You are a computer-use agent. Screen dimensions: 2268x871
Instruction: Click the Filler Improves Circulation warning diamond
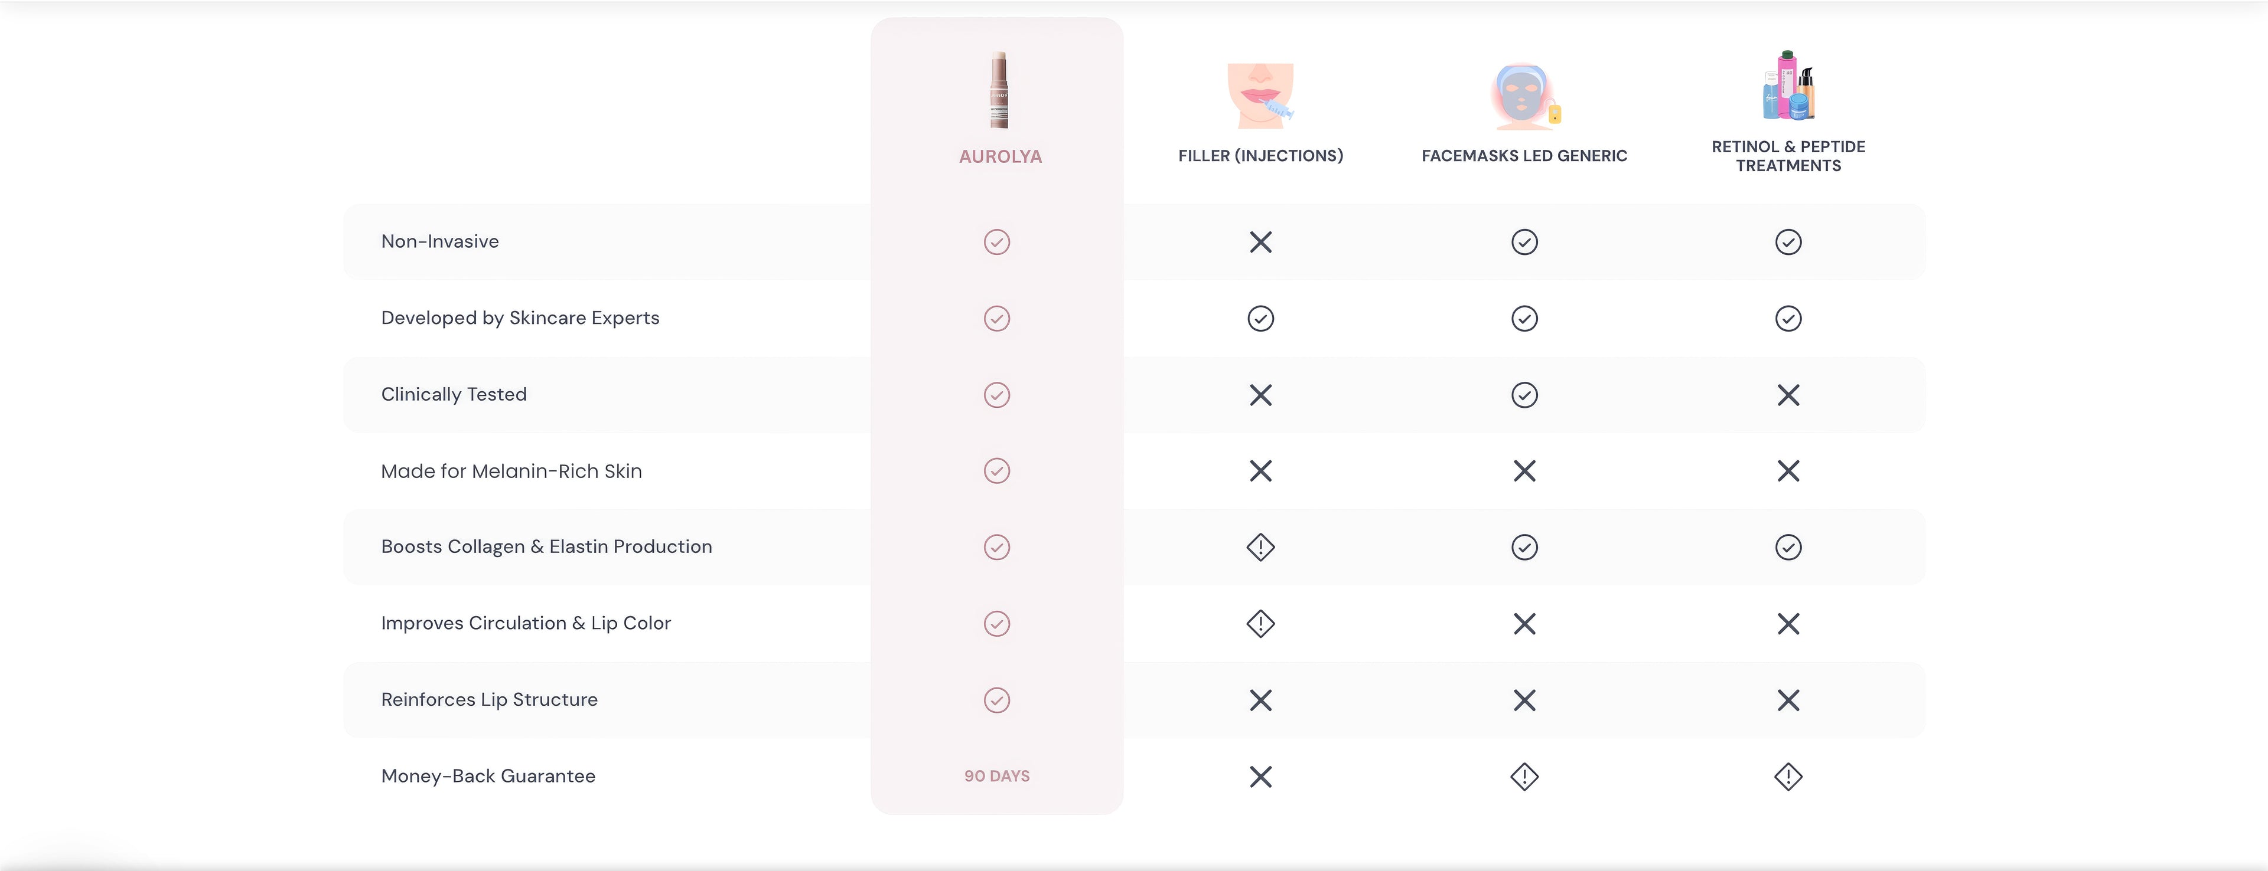[1261, 624]
